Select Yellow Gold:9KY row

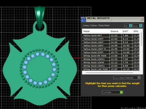click(111, 35)
